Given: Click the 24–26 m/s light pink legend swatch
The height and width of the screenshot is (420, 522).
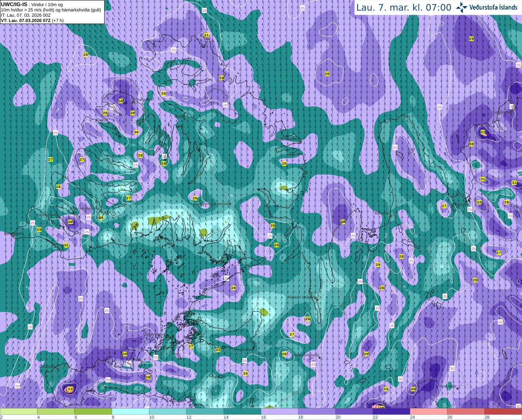Looking at the screenshot, I should [429, 411].
